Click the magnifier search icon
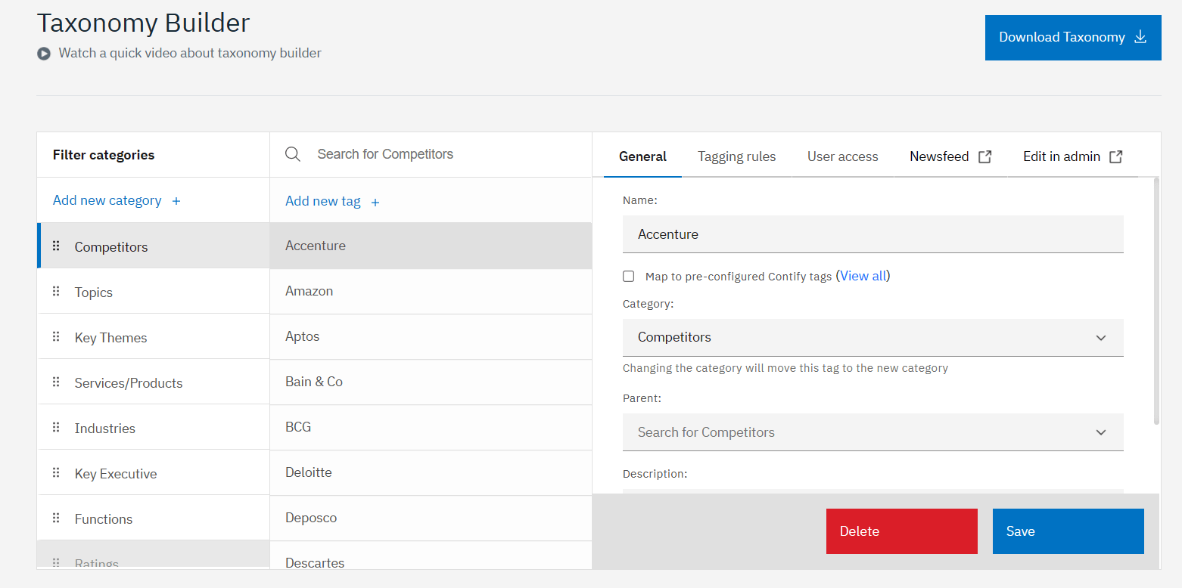The width and height of the screenshot is (1182, 588). coord(293,154)
